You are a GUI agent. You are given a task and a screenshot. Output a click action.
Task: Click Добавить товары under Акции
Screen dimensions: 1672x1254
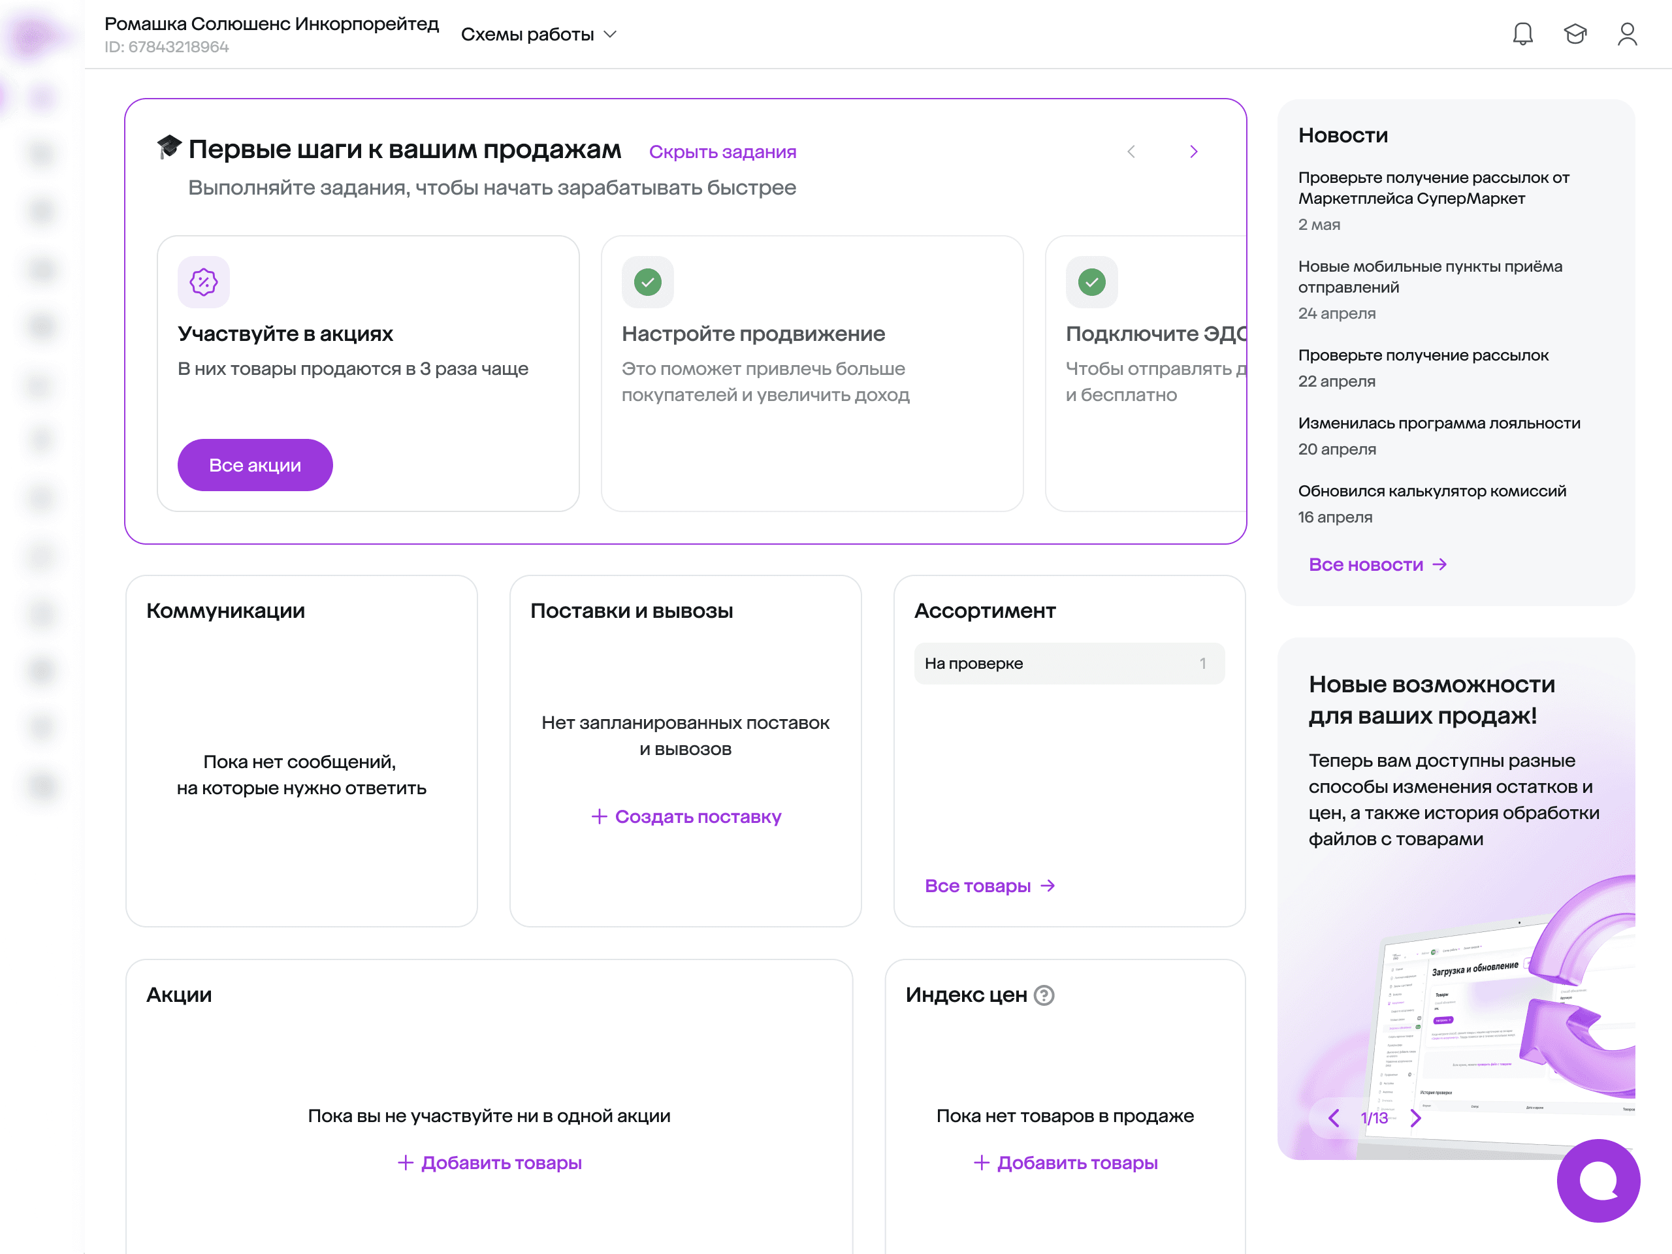click(x=489, y=1163)
